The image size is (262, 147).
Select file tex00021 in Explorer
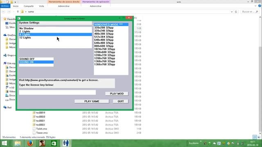(41, 121)
